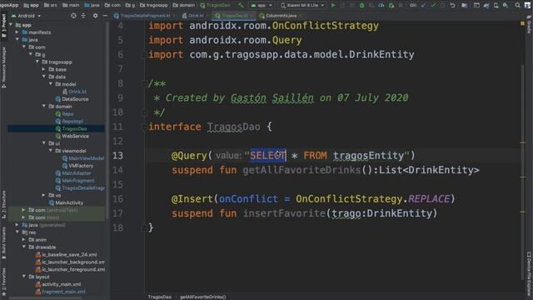533x300 pixels.
Task: Click 'tragosEntity' in the Query string
Action: coord(368,156)
